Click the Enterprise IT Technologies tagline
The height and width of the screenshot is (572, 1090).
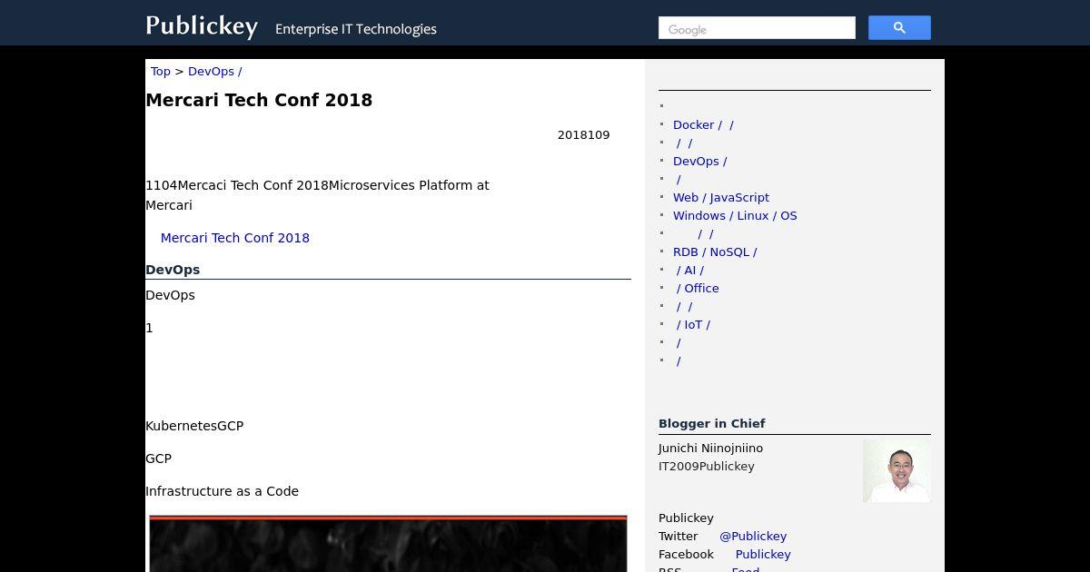(356, 29)
